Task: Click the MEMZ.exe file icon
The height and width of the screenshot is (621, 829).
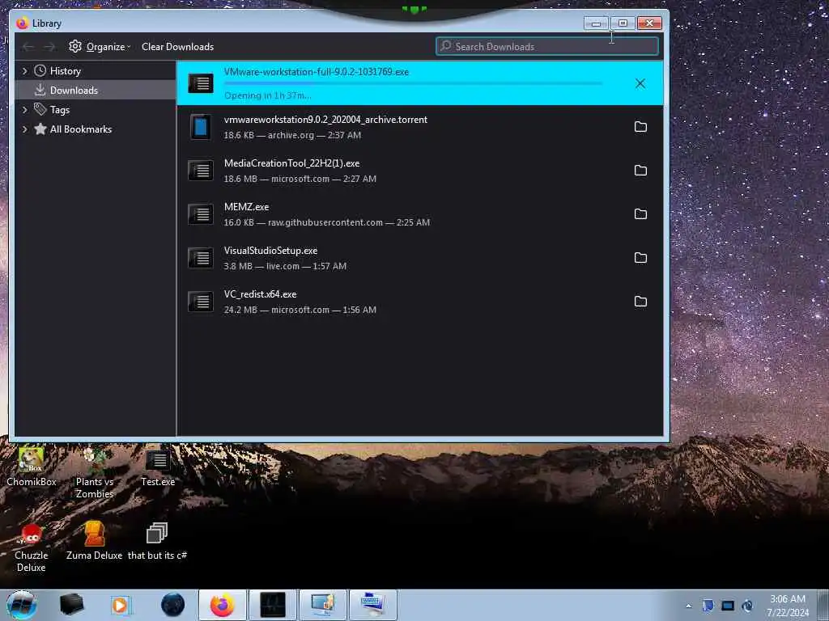Action: 201,214
